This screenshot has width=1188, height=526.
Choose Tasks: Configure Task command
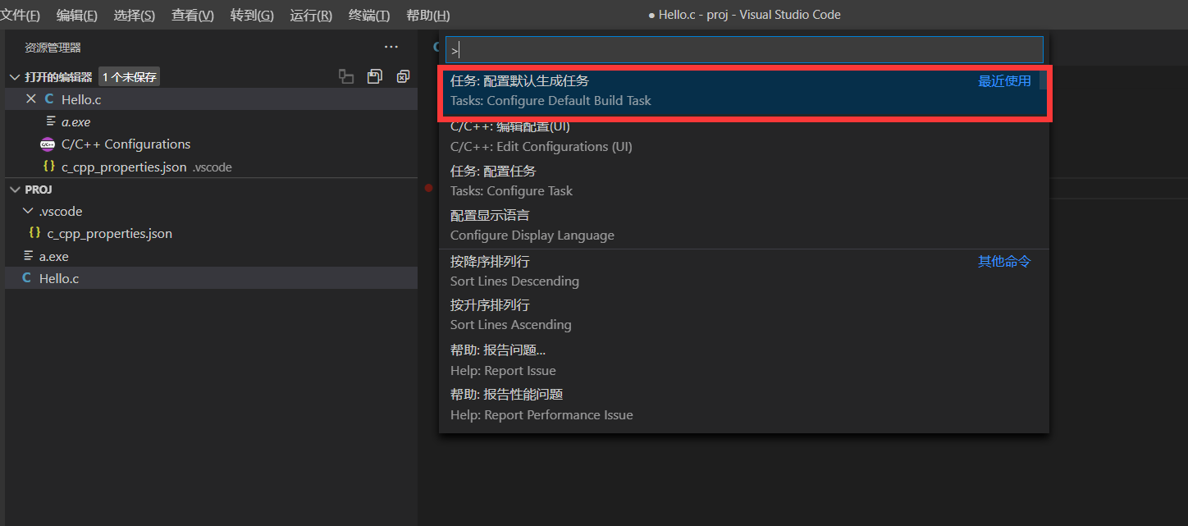(744, 181)
